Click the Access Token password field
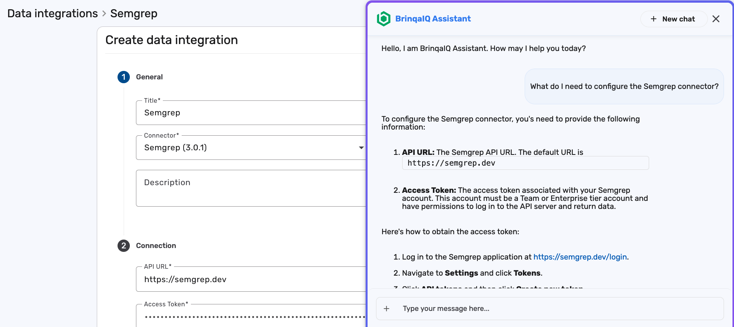 click(251, 316)
